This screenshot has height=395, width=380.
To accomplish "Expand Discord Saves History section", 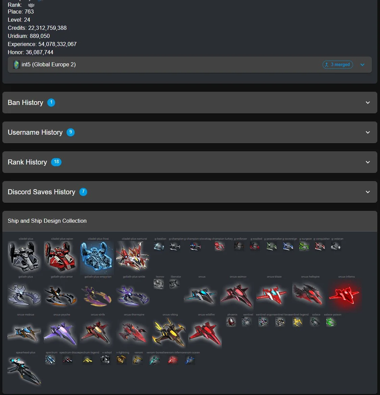I will coord(190,192).
